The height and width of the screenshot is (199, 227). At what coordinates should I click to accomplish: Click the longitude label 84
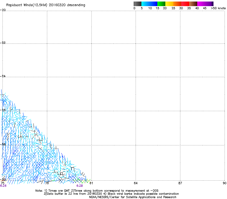136,183
